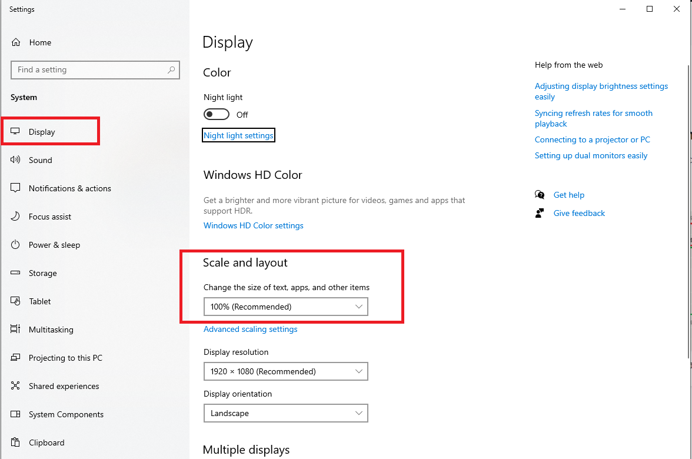Open System Components settings

[x=66, y=414]
